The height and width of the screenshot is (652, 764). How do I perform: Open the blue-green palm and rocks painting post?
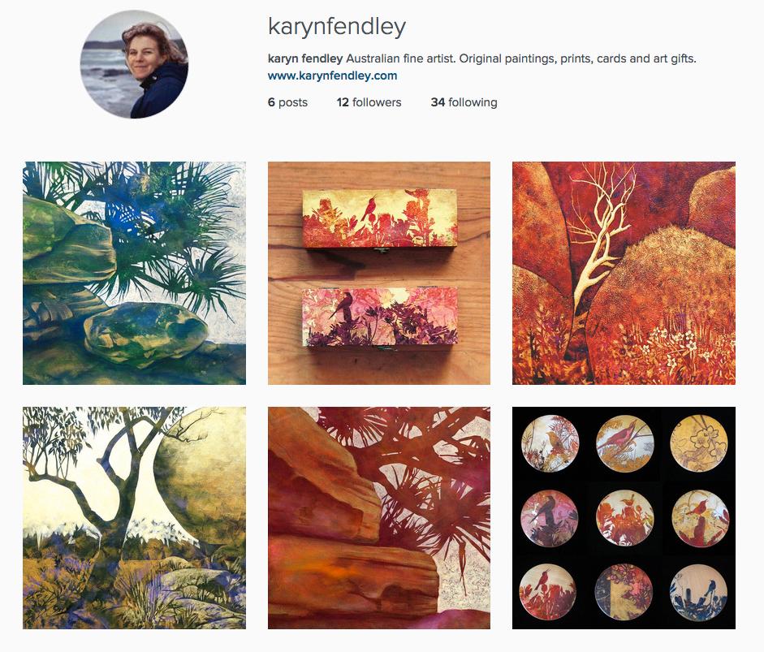(x=134, y=273)
